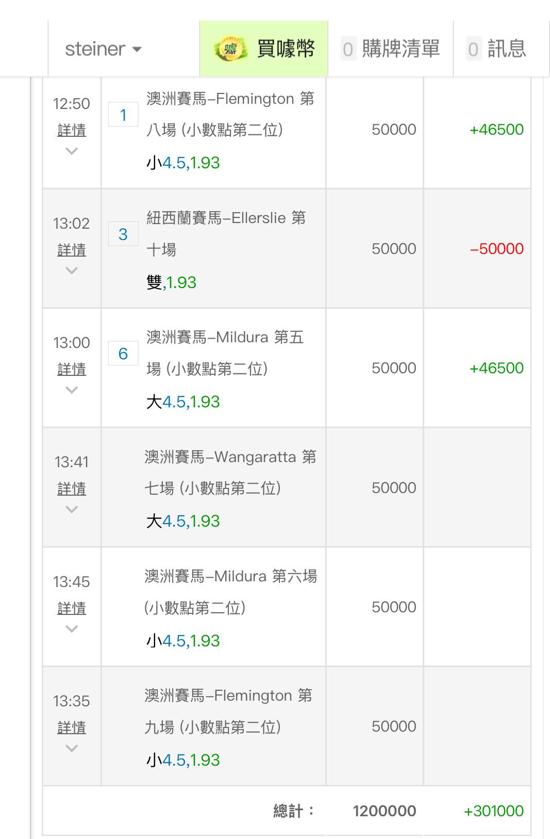550x839 pixels.
Task: Click the Ellerslie 第十場 race title
Action: 226,233
